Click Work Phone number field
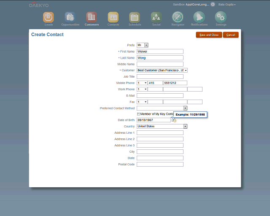This screenshot has width=270, height=216. coord(175,89)
